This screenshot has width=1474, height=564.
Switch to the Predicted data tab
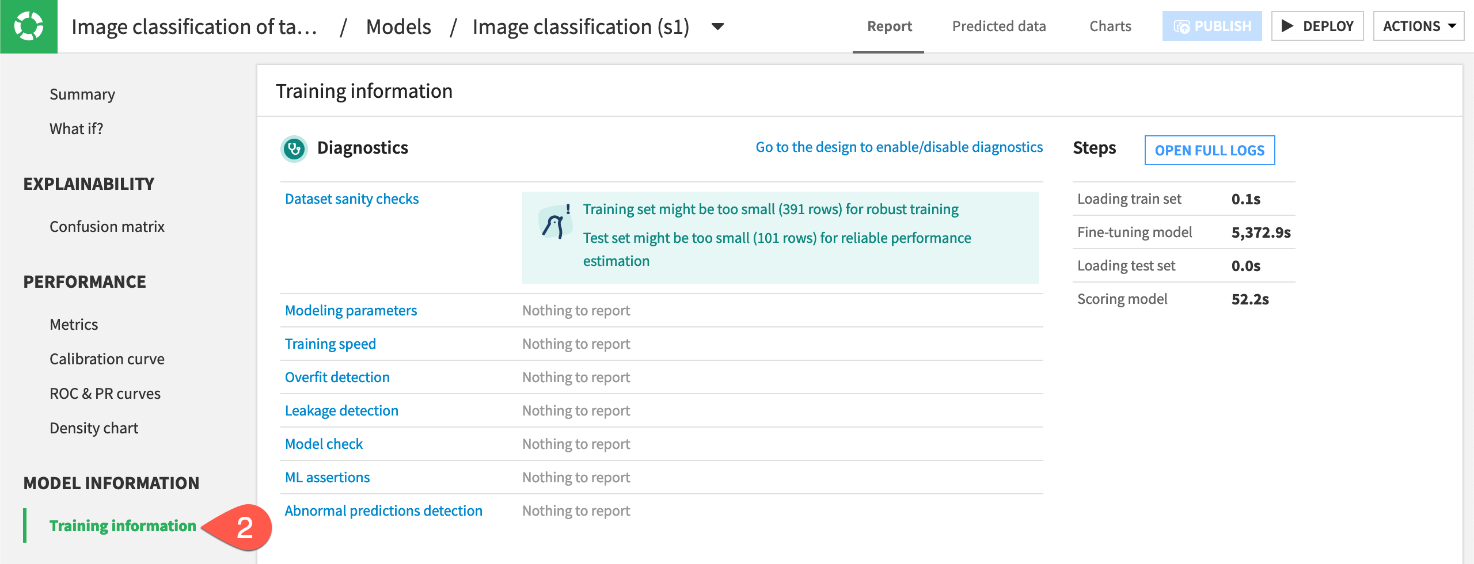999,26
